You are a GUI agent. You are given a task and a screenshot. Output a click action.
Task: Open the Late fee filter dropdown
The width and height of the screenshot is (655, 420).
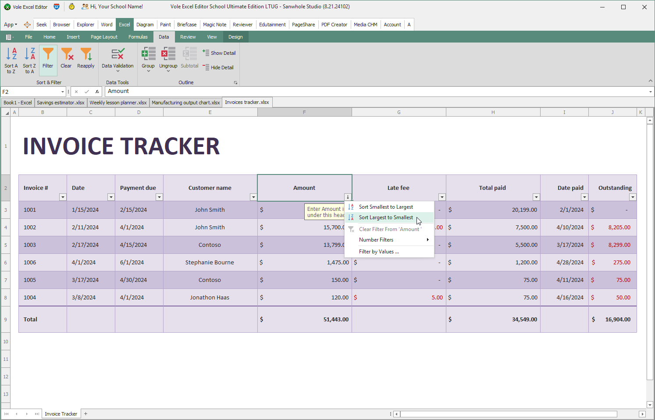tap(442, 197)
